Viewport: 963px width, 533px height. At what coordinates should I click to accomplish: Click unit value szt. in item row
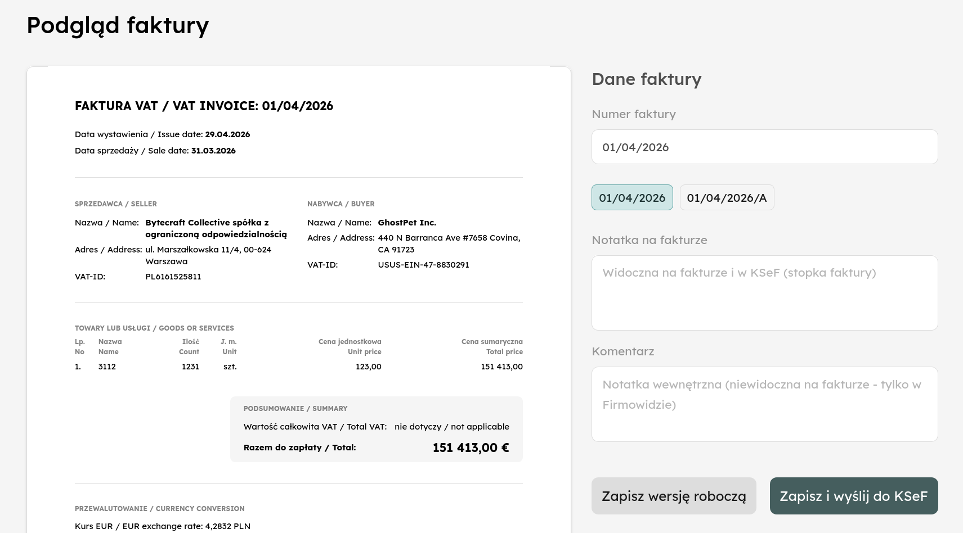pos(230,366)
